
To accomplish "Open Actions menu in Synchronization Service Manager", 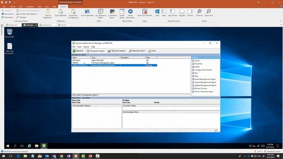I will click(86, 47).
